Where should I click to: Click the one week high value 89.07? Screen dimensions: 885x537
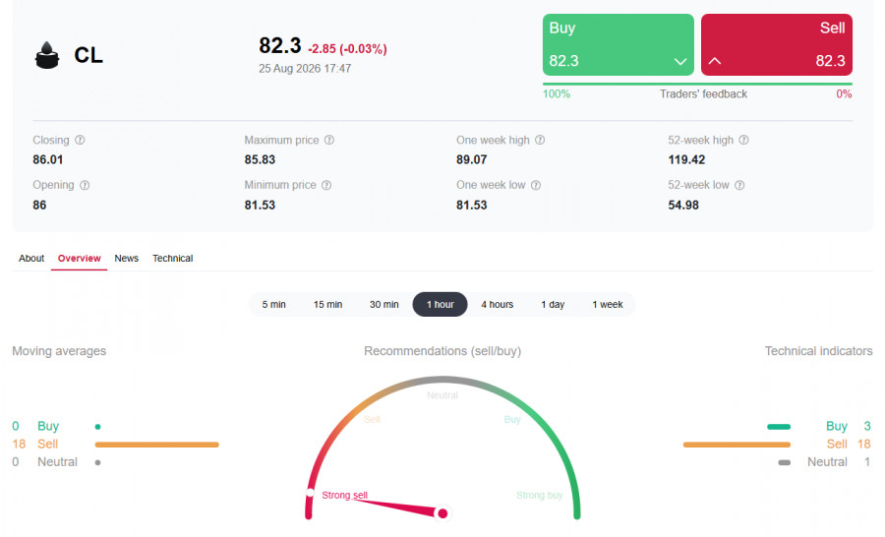pos(471,159)
